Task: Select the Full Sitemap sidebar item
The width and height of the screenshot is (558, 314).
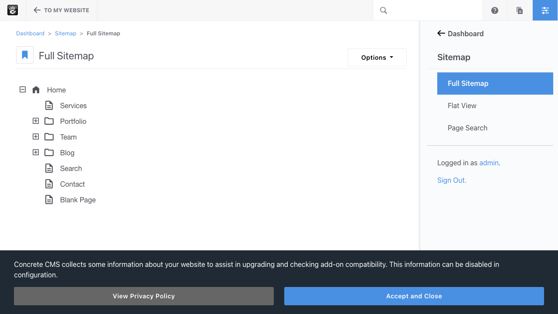Action: (x=495, y=83)
